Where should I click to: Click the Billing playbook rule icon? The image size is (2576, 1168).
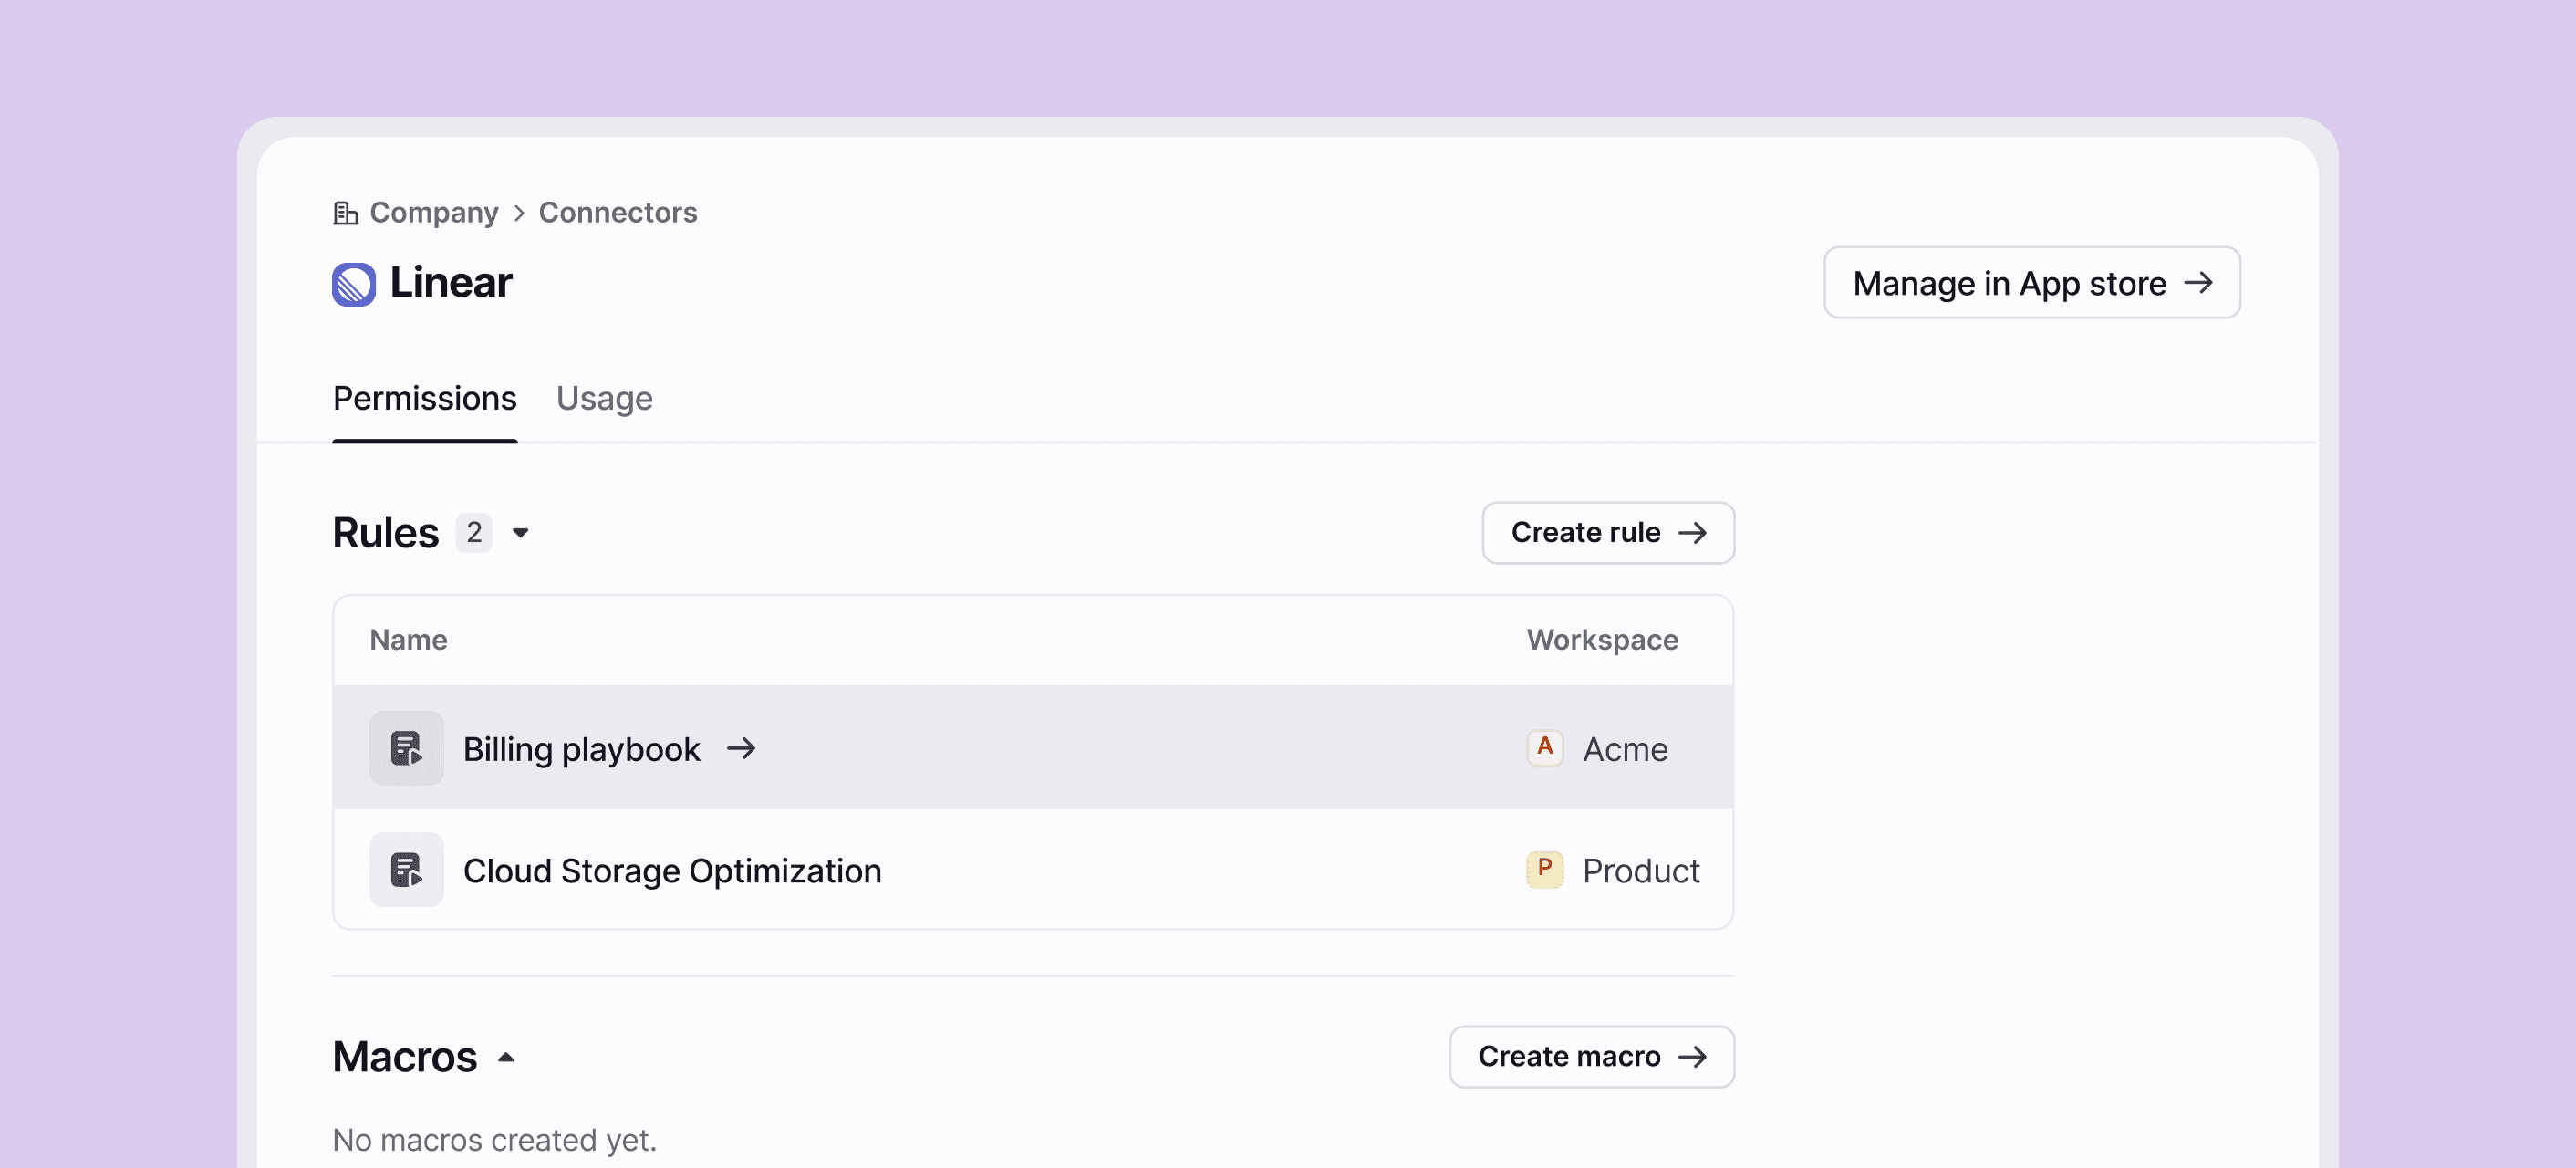tap(406, 748)
